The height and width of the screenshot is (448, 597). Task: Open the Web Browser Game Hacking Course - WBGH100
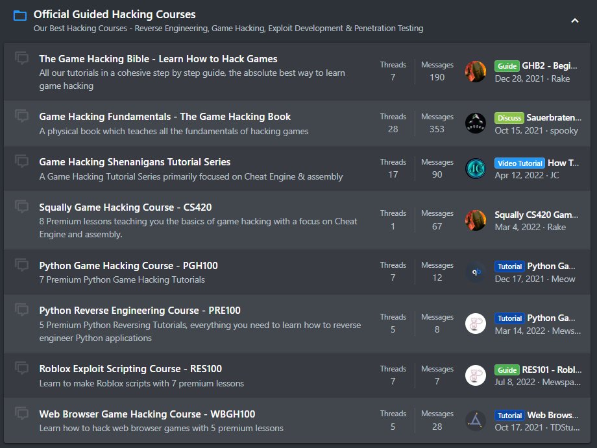[144, 414]
